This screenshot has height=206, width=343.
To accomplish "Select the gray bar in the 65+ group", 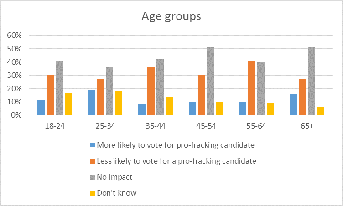I will point(311,81).
